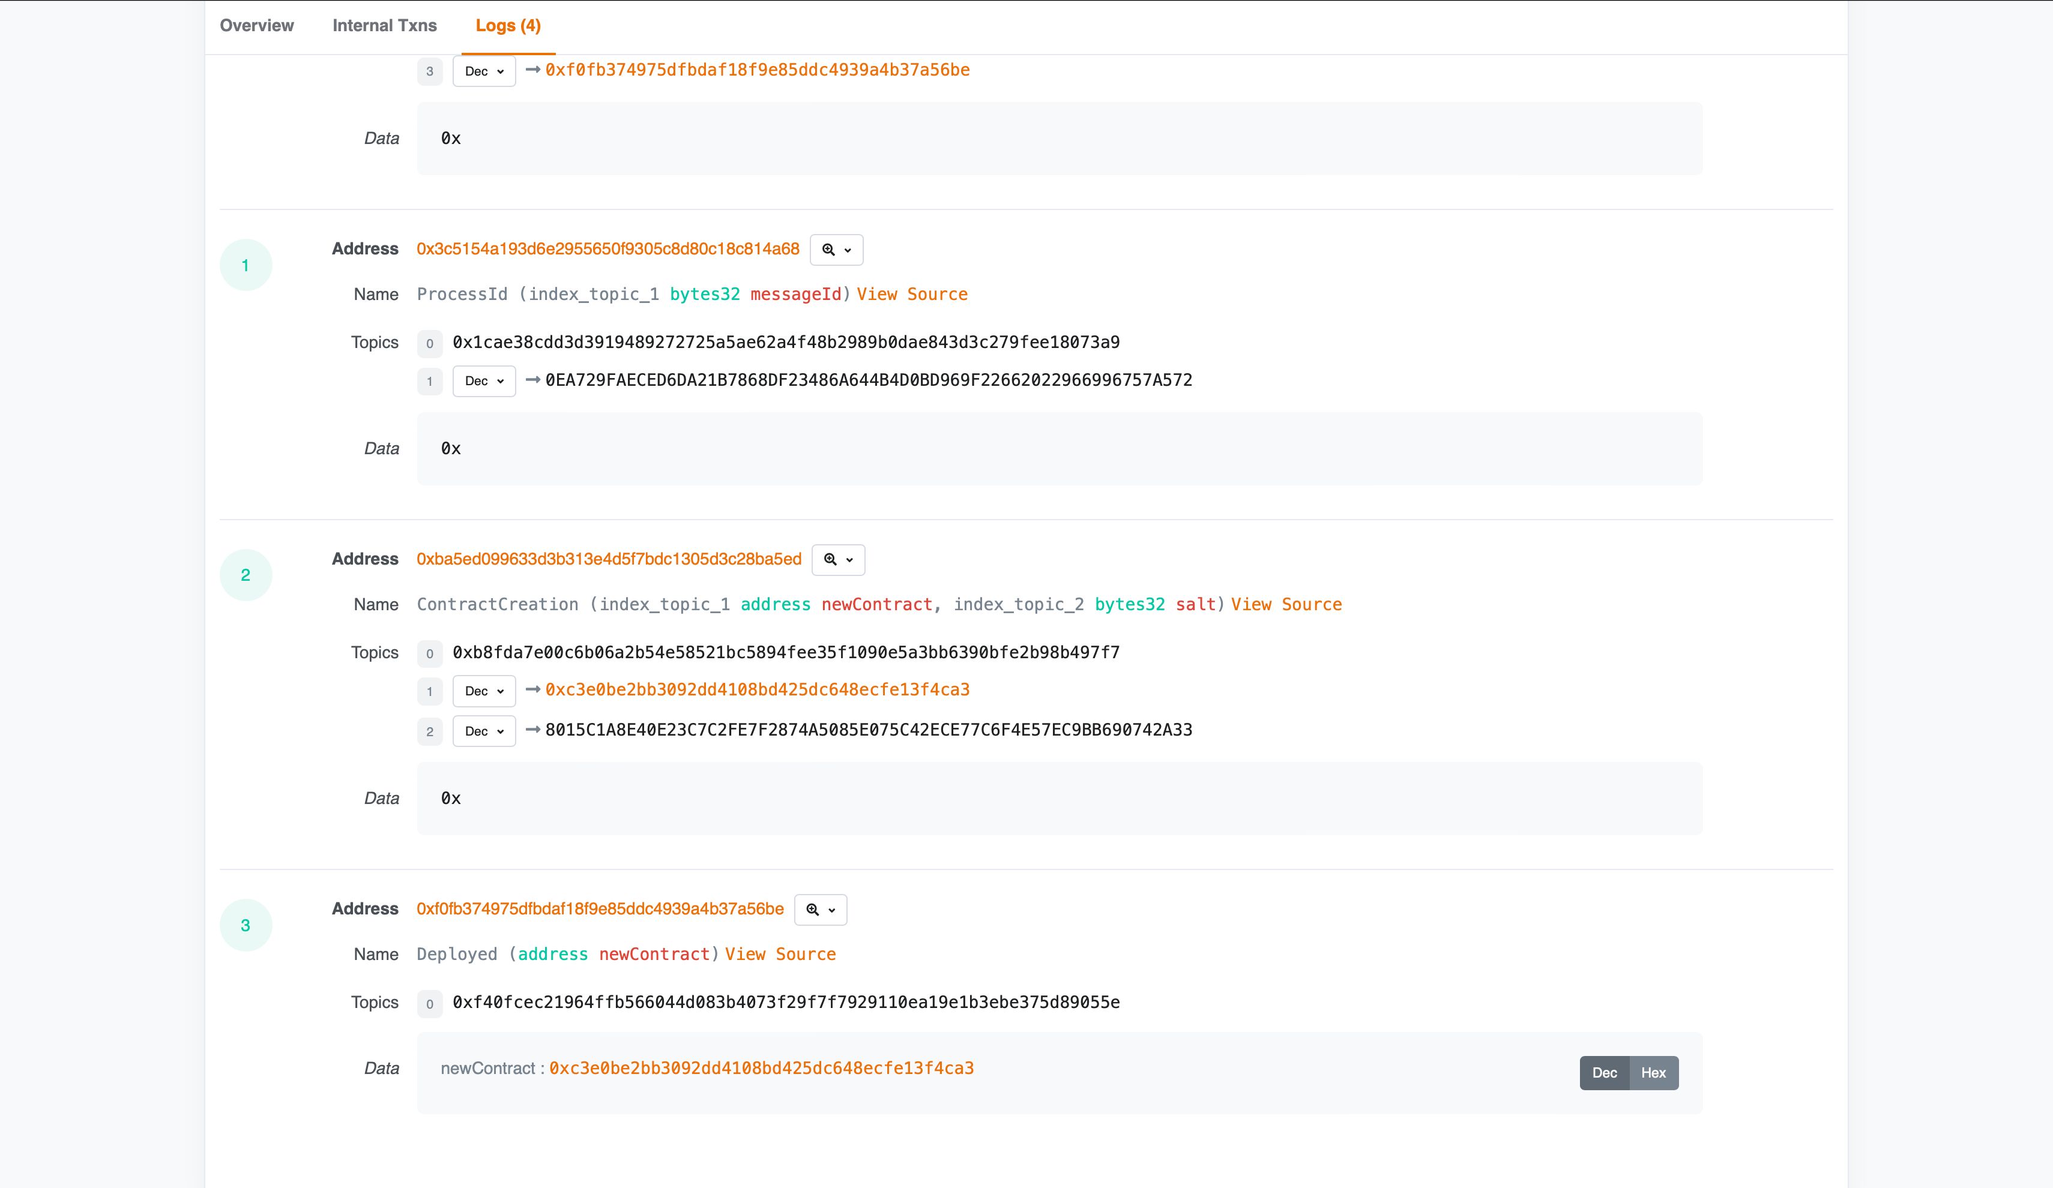This screenshot has width=2053, height=1188.
Task: Open topic address link 0xf0fb374975dfbdaf at top
Action: tap(758, 70)
